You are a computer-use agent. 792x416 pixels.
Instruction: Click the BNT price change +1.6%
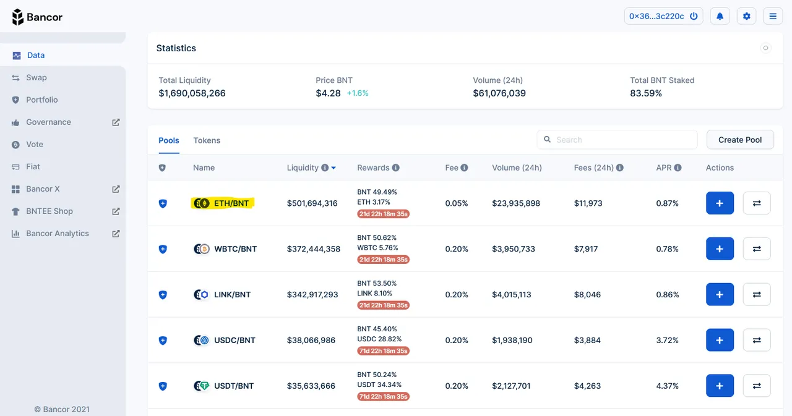[358, 93]
